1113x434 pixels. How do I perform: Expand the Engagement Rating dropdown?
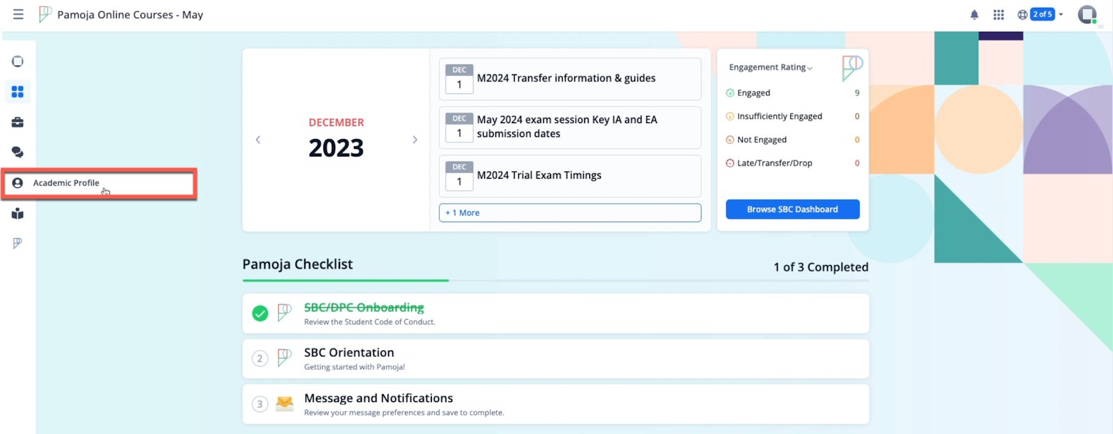click(770, 67)
